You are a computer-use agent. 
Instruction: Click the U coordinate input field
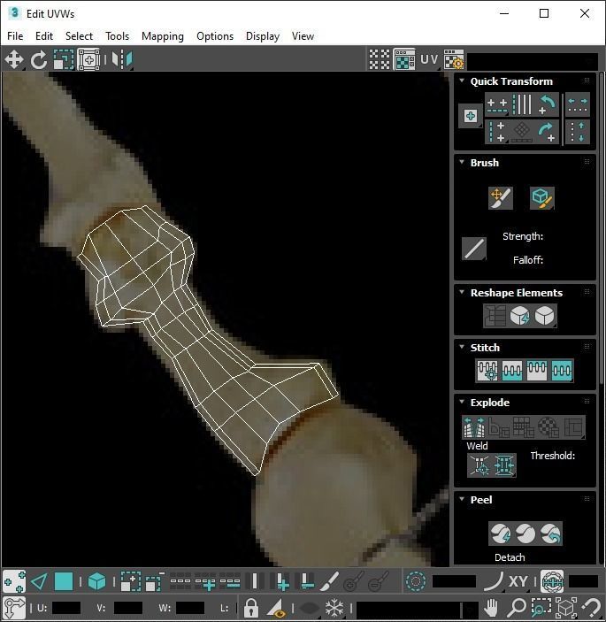pyautogui.click(x=66, y=608)
